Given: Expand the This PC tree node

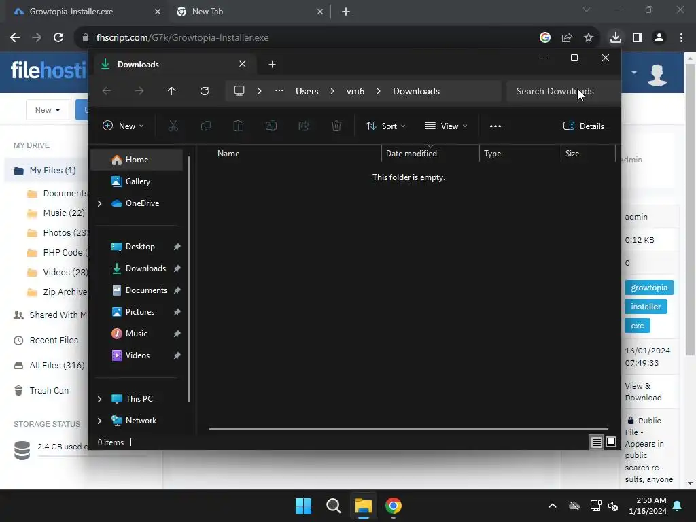Looking at the screenshot, I should click(x=99, y=399).
